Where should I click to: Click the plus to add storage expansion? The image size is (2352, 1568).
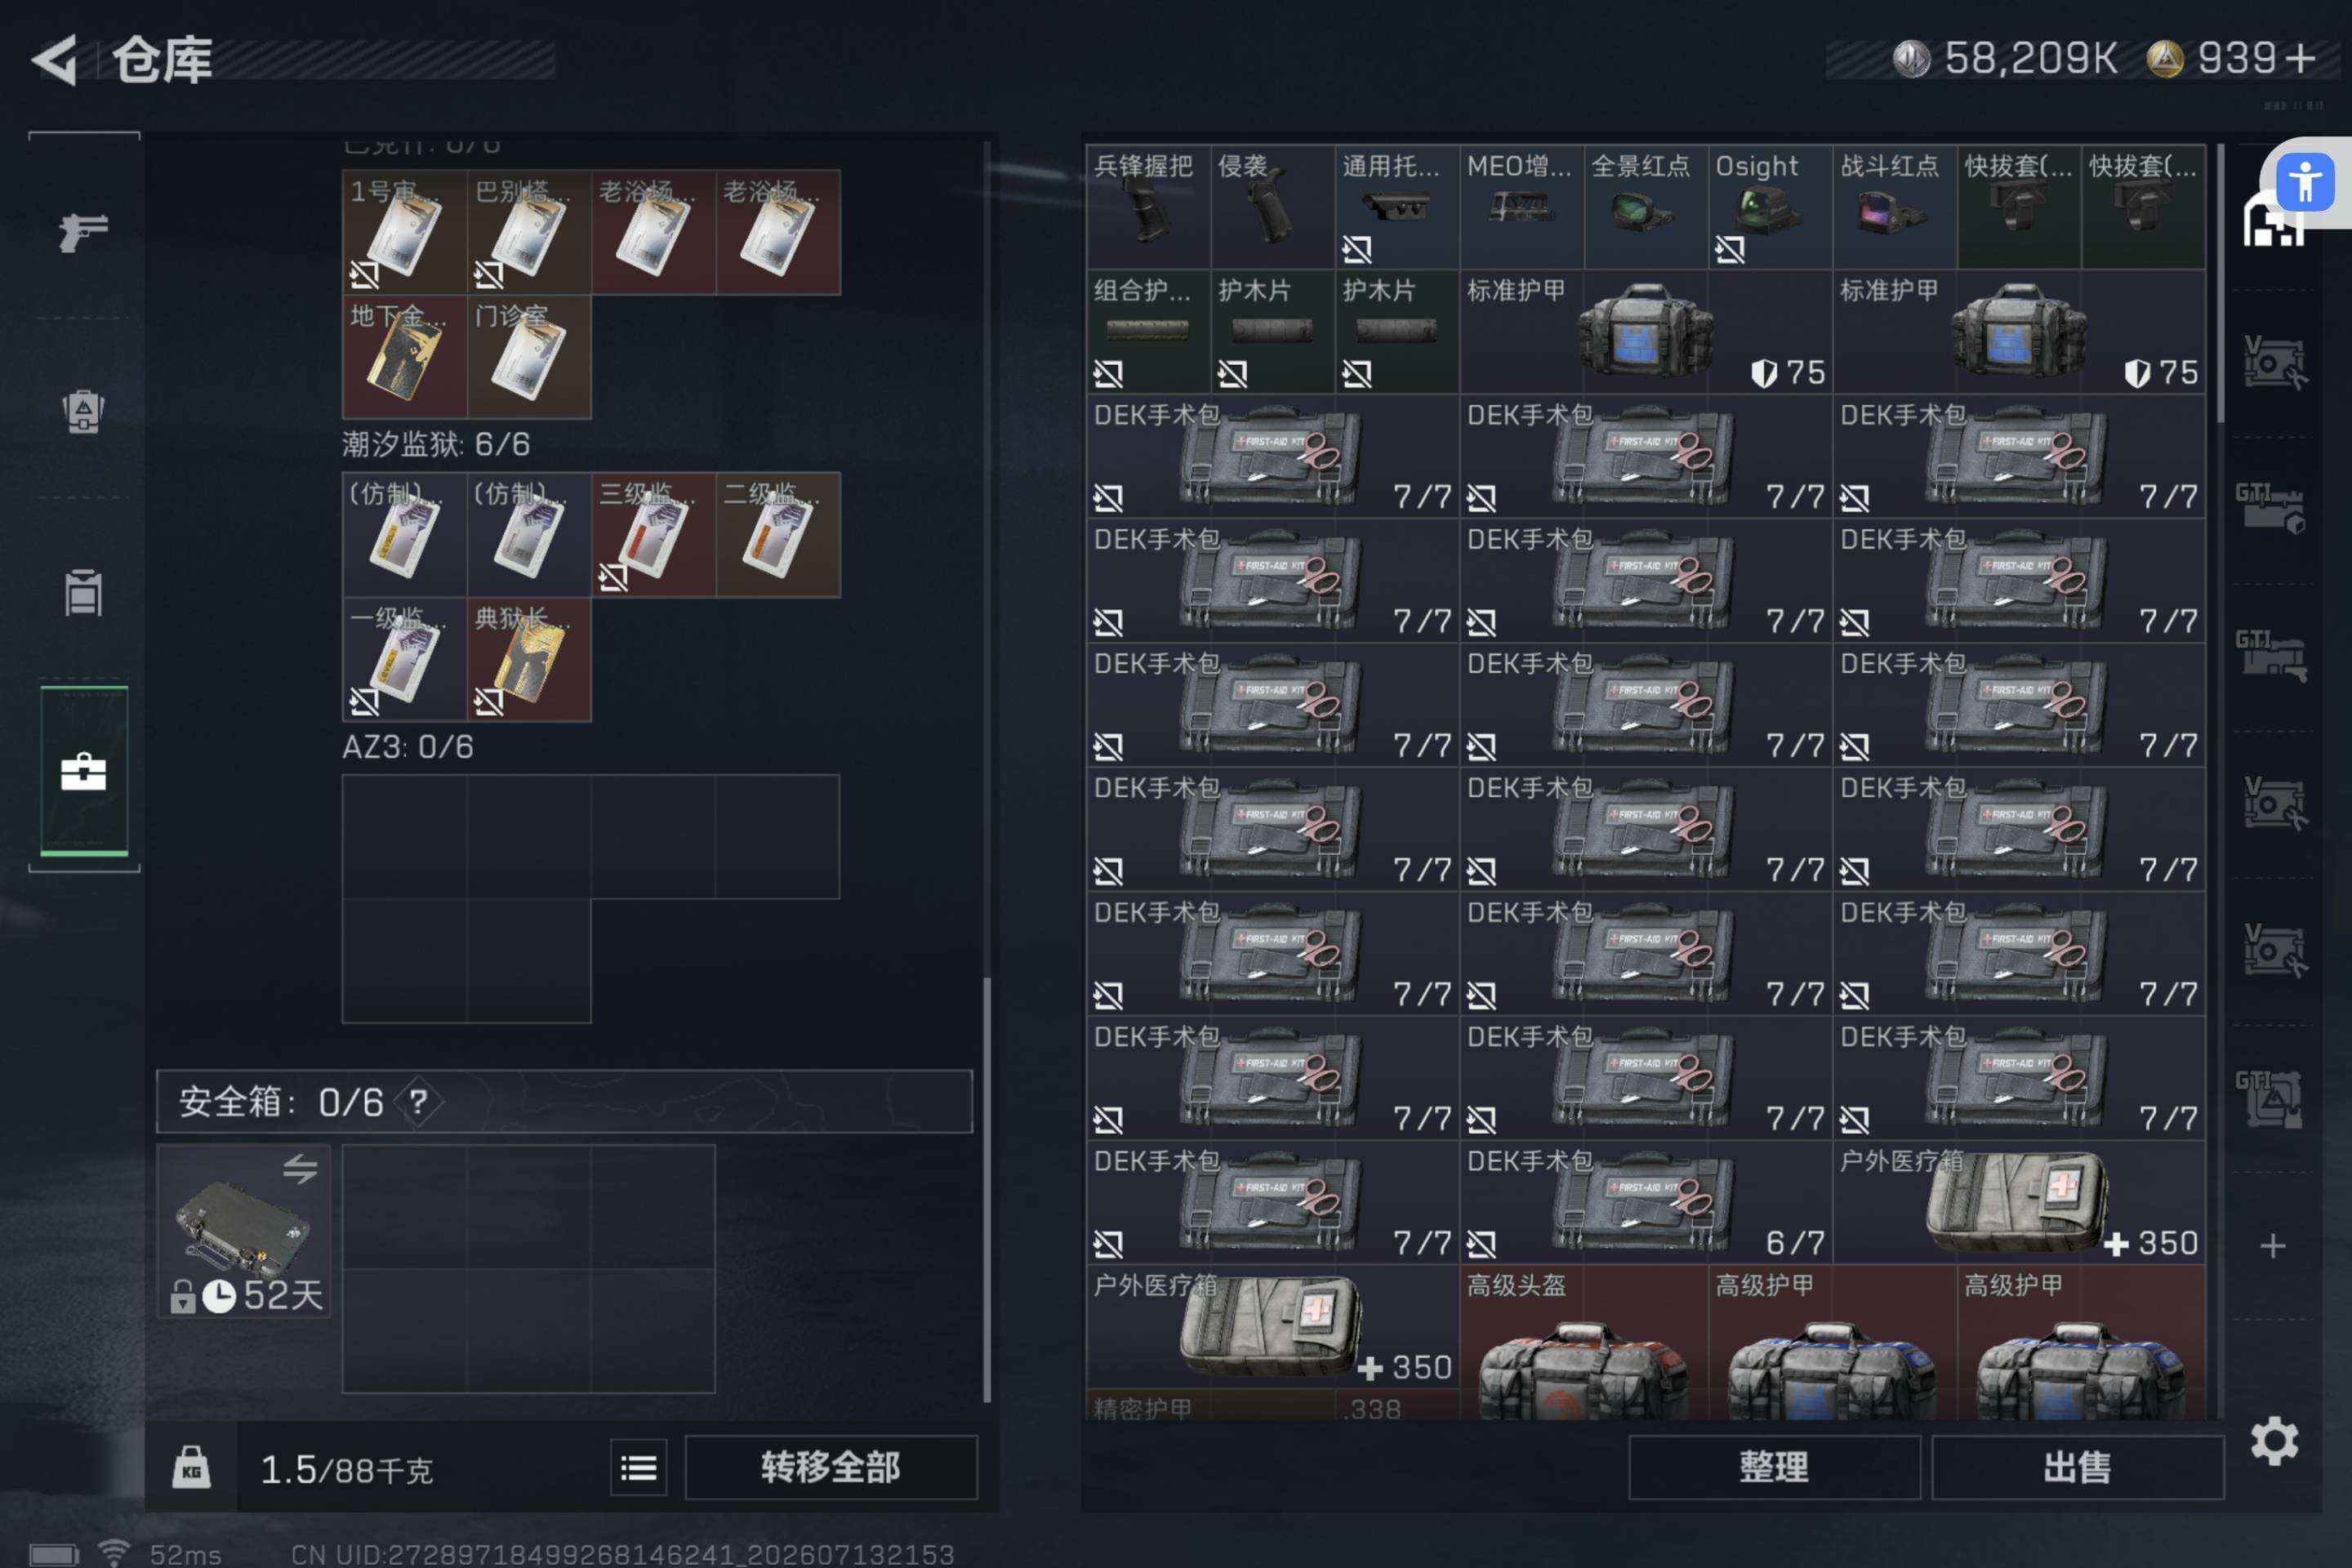(2273, 1245)
